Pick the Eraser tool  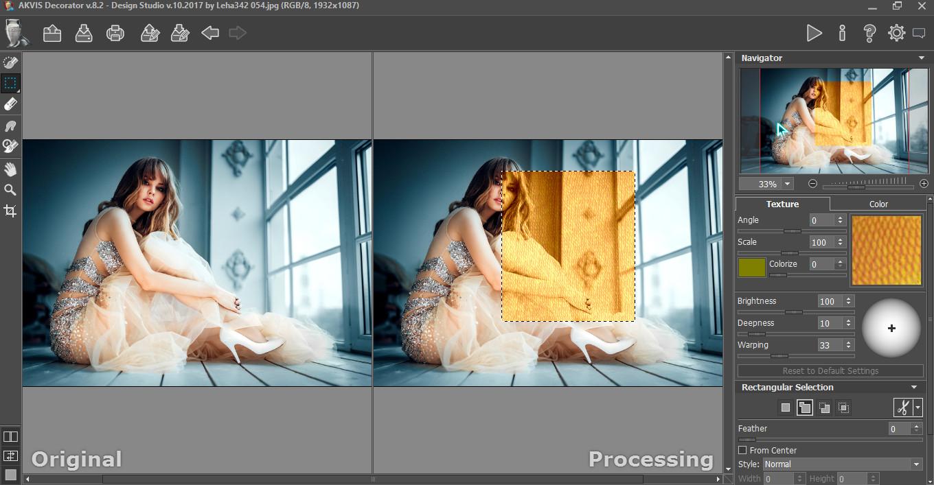point(10,104)
